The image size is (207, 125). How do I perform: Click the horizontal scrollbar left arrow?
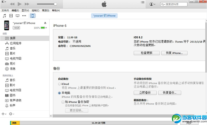(51, 116)
